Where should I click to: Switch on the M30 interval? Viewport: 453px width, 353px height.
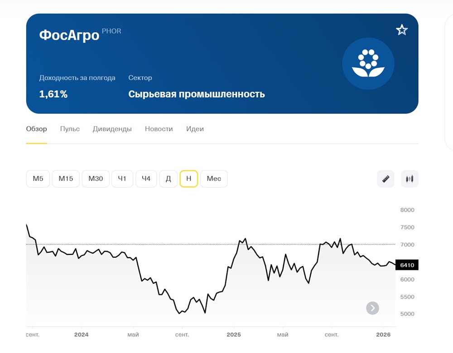(x=96, y=179)
